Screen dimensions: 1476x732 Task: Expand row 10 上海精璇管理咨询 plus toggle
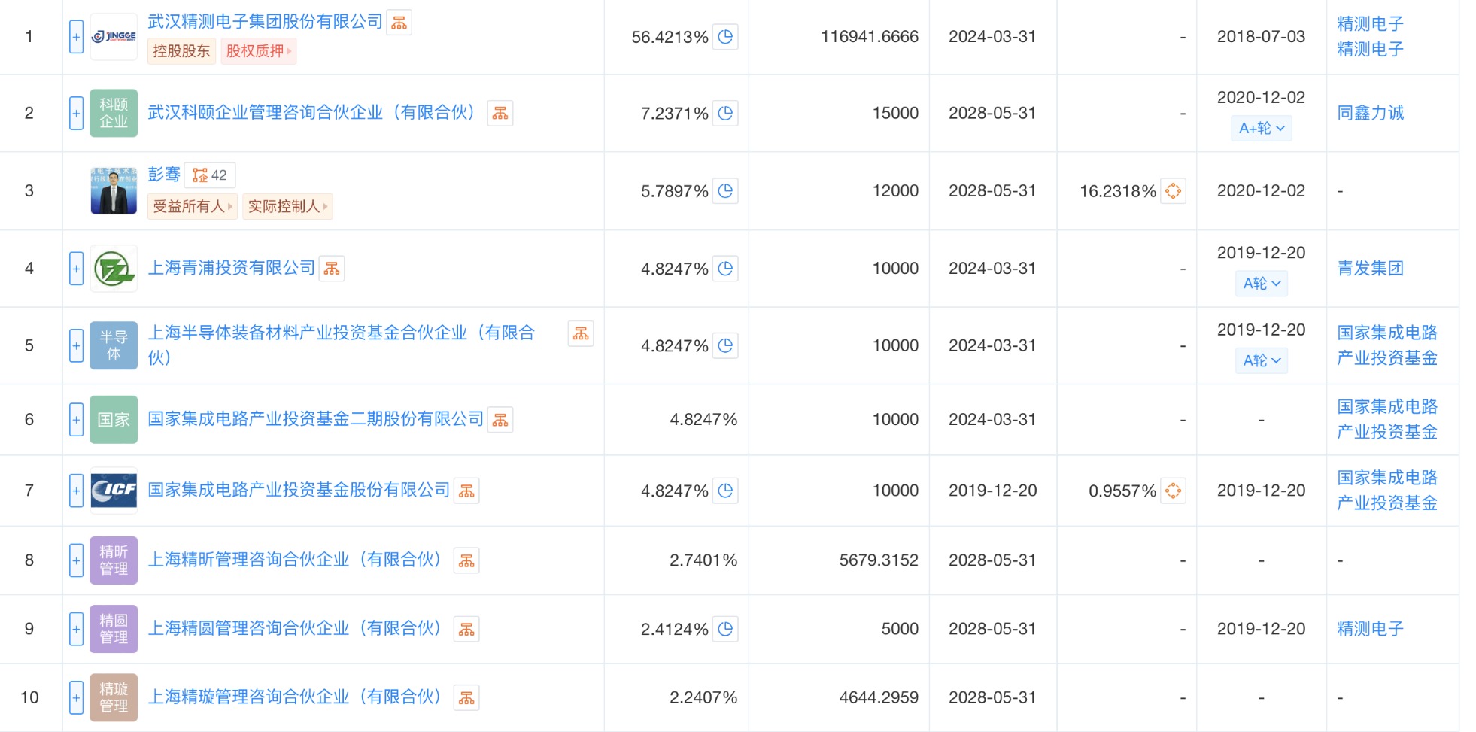tap(76, 697)
